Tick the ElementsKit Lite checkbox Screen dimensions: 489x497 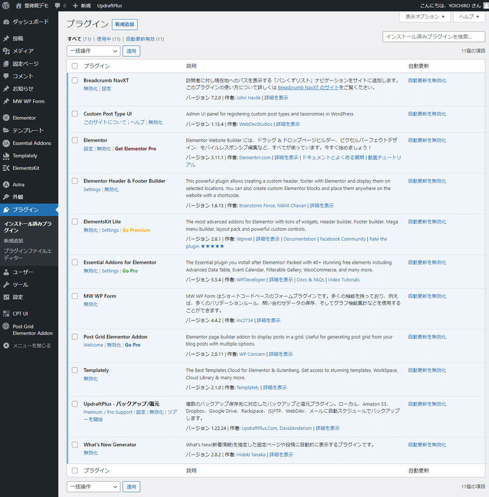pyautogui.click(x=75, y=222)
